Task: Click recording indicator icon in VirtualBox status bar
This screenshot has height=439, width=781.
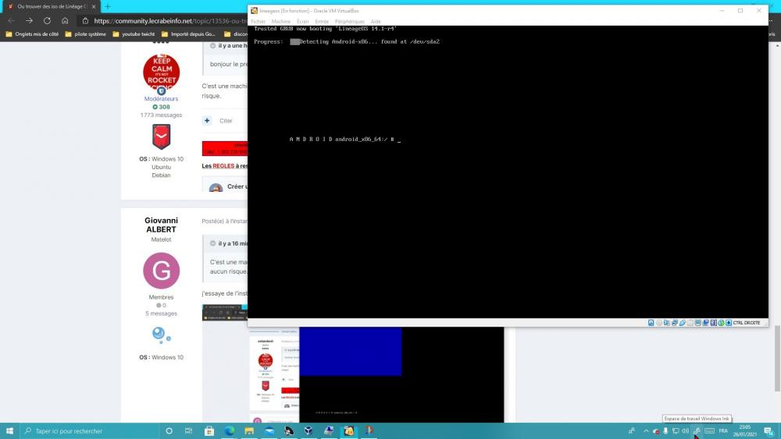Action: click(705, 323)
